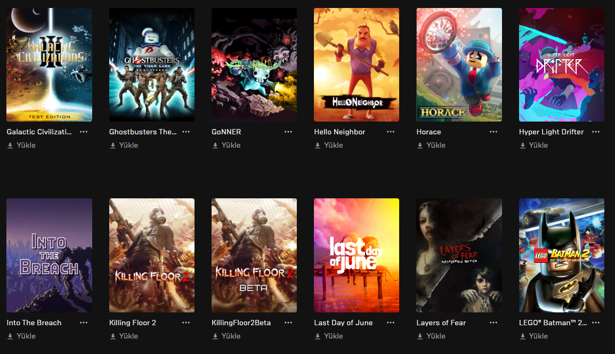Open the Killing Floor 2 Beta cover art
The width and height of the screenshot is (615, 354).
pos(254,255)
